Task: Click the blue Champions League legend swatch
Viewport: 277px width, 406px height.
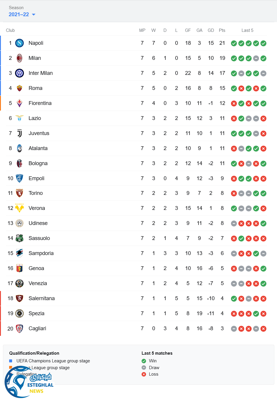Action: (x=11, y=361)
